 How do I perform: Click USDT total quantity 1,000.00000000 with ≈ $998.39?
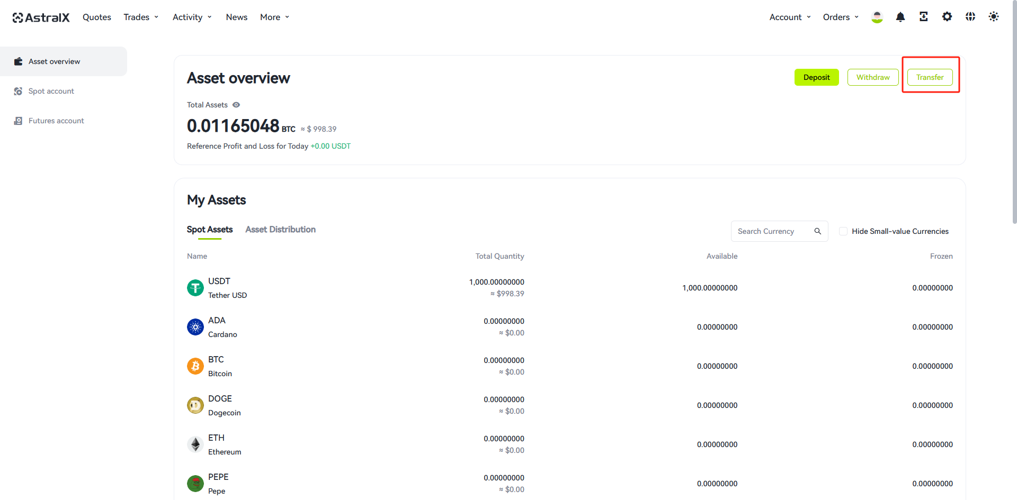pos(497,288)
